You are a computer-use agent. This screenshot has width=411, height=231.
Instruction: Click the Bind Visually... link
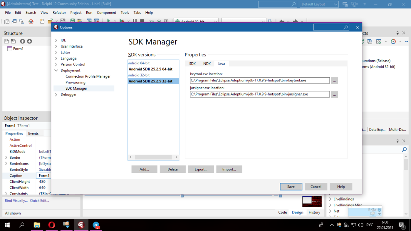pyautogui.click(x=16, y=201)
